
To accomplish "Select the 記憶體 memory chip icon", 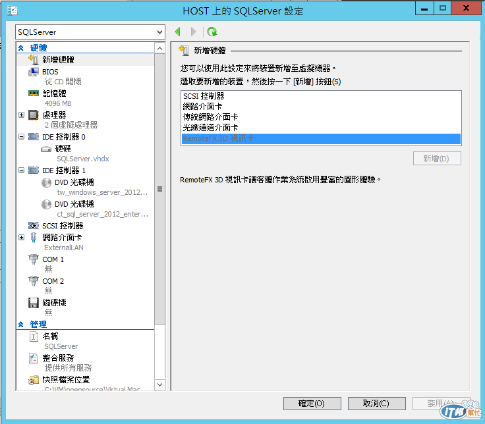I will [34, 93].
